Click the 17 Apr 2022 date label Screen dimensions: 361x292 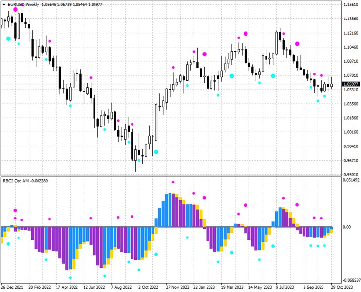point(67,287)
